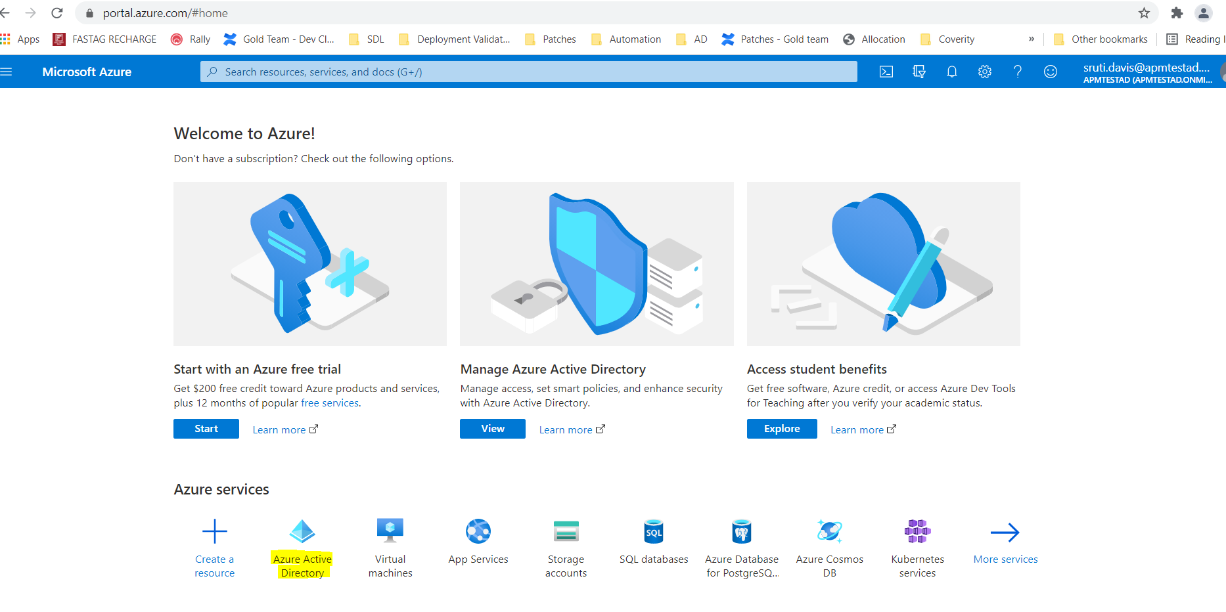
Task: Open the Deployment Validat... bookmarks folder
Action: (455, 39)
